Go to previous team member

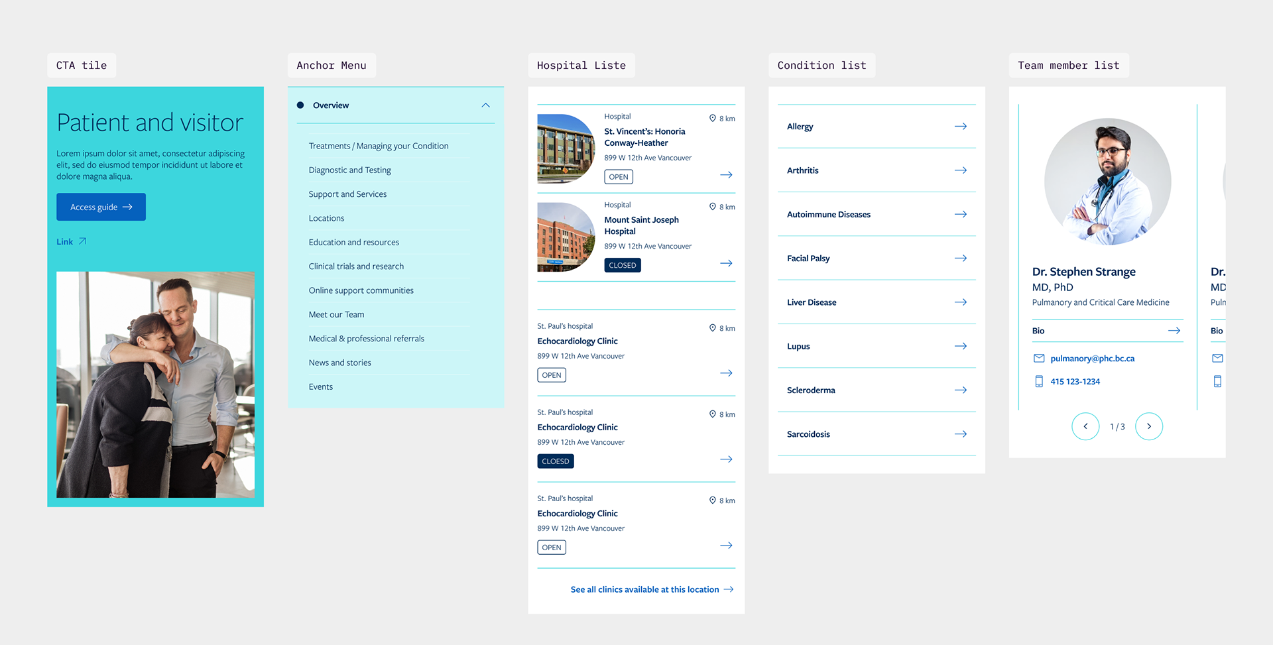click(x=1085, y=426)
